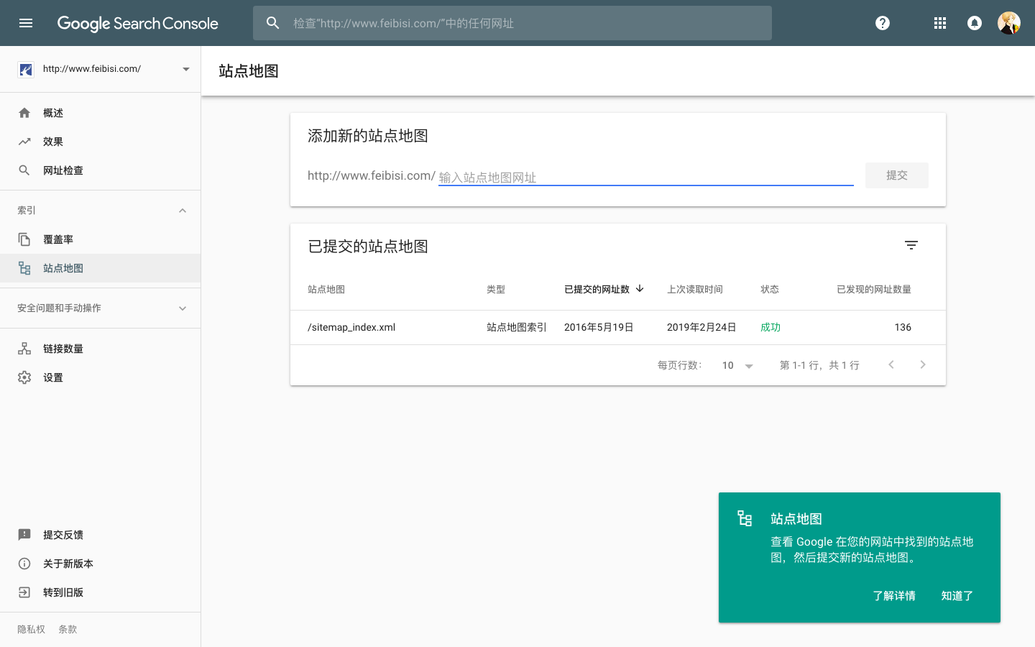
Task: Collapse the 索引 section
Action: tap(183, 211)
